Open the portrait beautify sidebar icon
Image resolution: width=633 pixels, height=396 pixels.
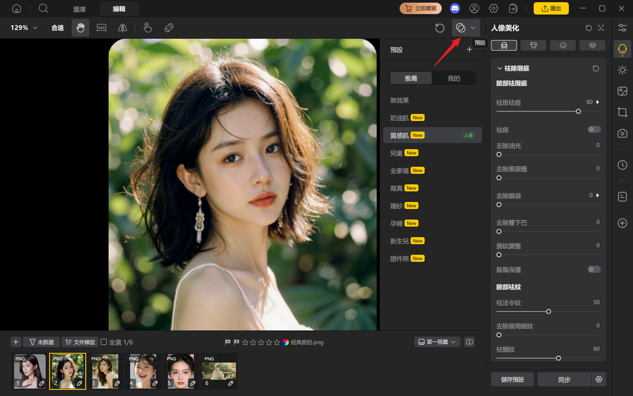coord(622,49)
